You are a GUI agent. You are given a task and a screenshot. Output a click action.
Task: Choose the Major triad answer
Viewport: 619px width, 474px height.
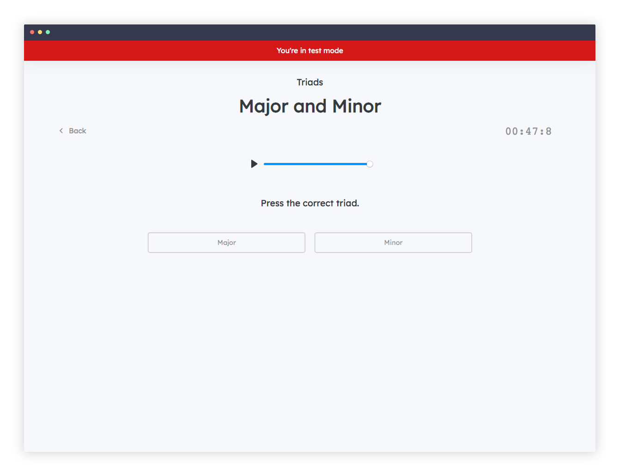(226, 242)
